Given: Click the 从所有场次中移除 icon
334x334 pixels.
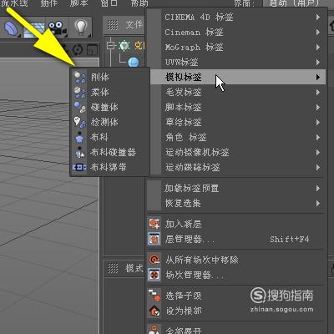Looking at the screenshot, I should [x=154, y=260].
